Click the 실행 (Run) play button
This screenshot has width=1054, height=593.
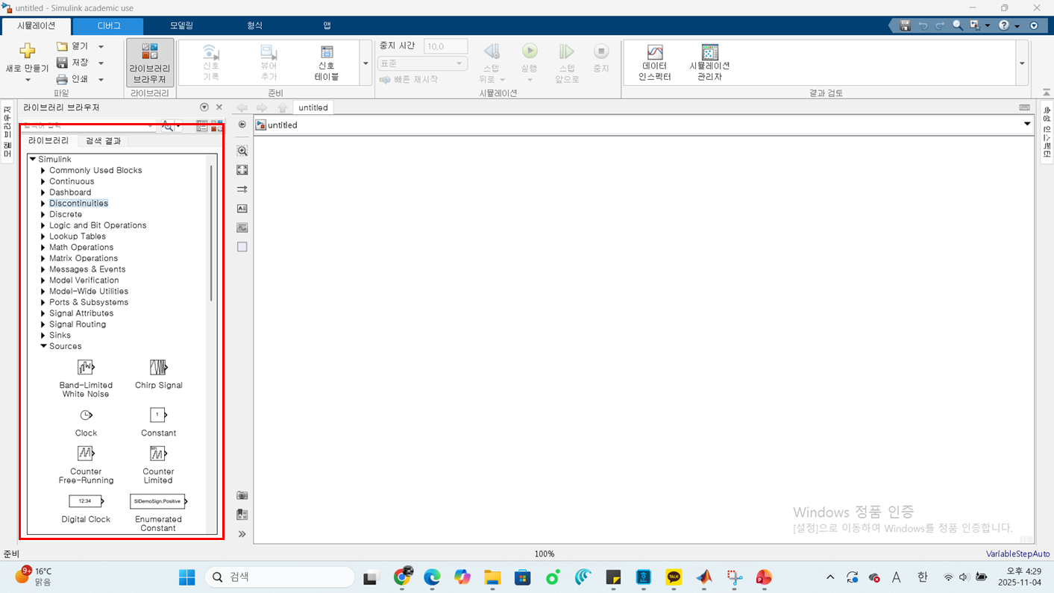pyautogui.click(x=530, y=51)
